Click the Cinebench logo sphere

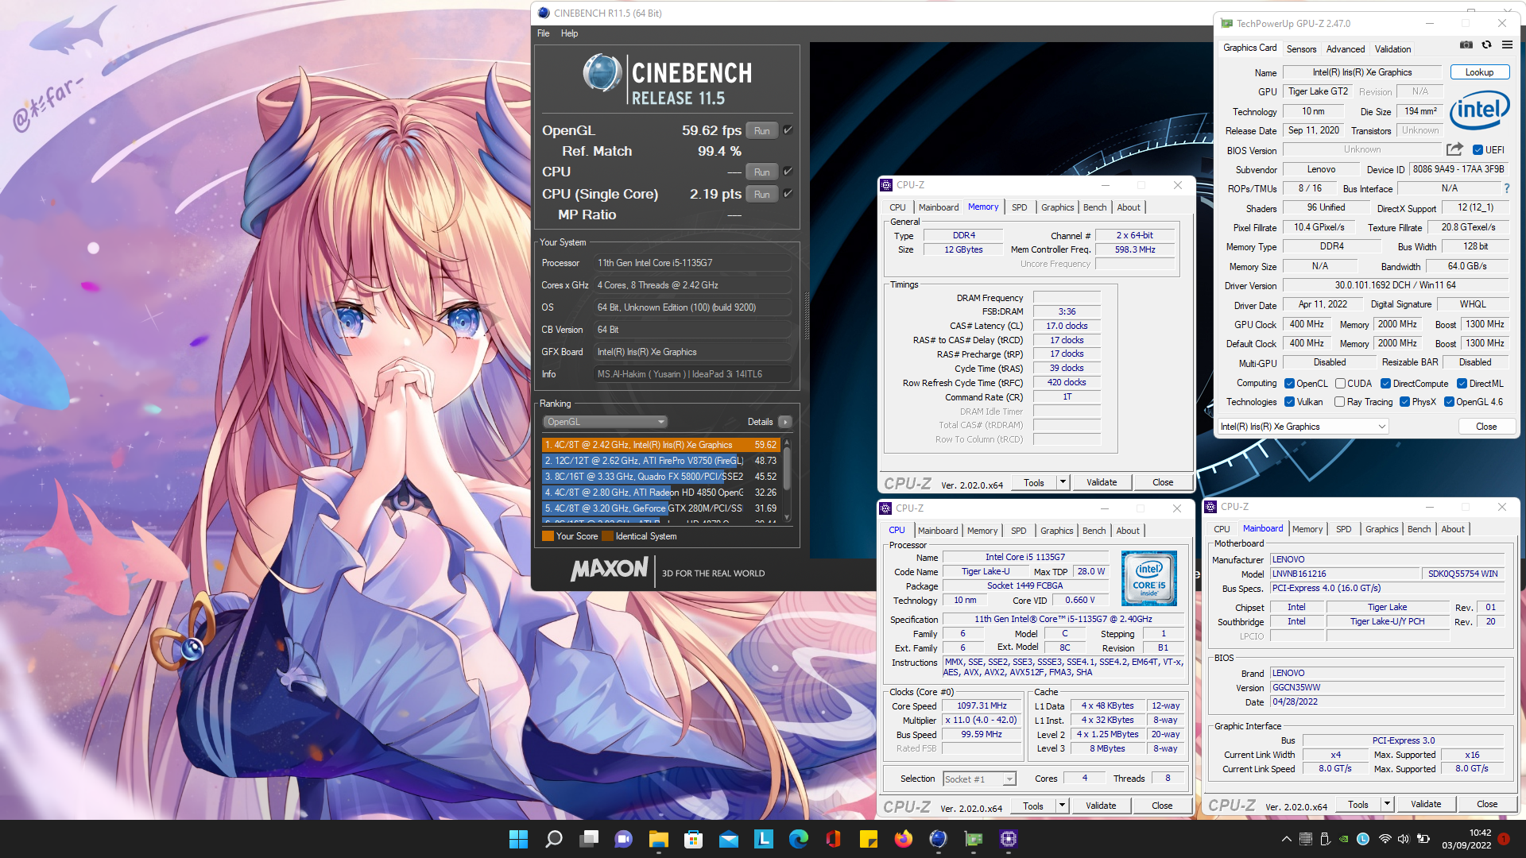602,73
